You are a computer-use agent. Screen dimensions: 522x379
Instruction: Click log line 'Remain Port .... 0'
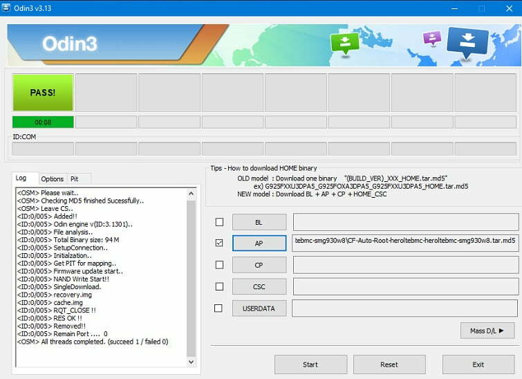point(62,334)
